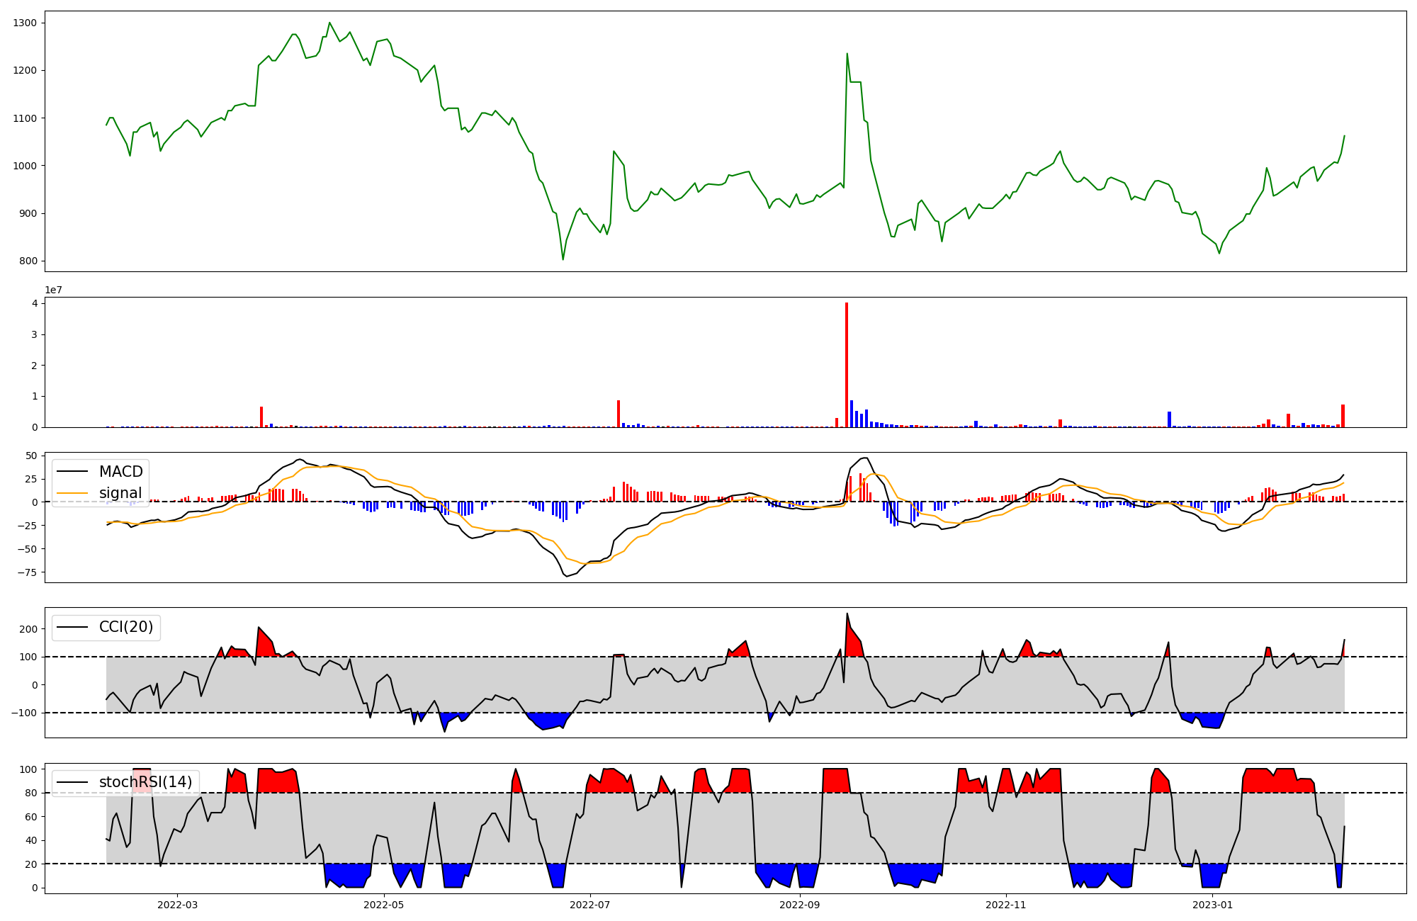Click the 1e7 volume scale label

tap(54, 290)
